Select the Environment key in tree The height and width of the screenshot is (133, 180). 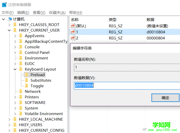(36, 58)
